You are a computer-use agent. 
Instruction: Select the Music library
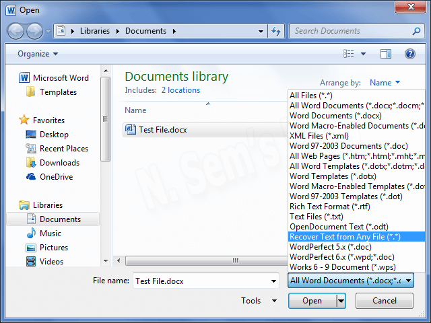44,234
